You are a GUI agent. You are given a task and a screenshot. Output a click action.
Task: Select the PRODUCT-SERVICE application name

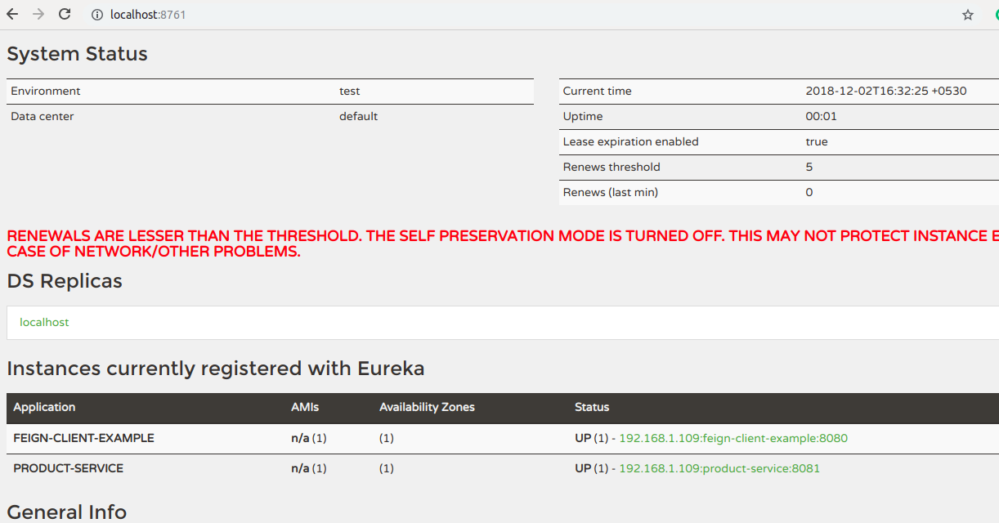(68, 469)
